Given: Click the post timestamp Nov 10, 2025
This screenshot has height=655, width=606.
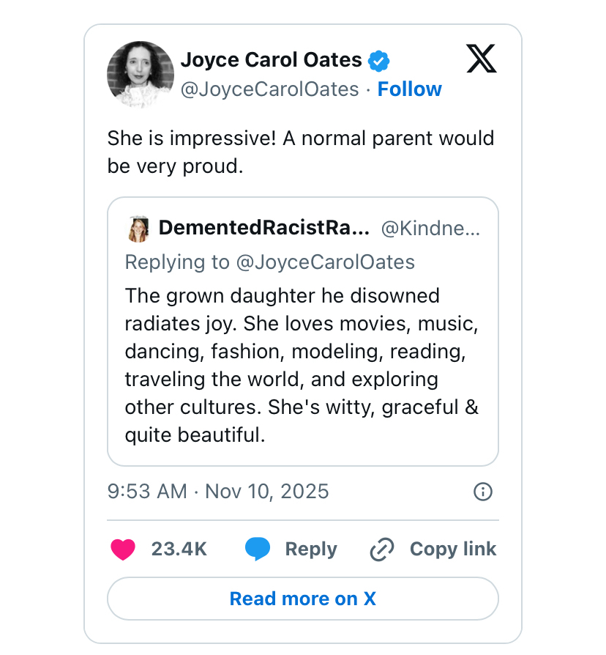Looking at the screenshot, I should click(218, 491).
